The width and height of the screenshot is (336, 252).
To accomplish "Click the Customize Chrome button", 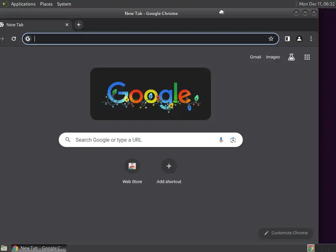I will (x=286, y=233).
